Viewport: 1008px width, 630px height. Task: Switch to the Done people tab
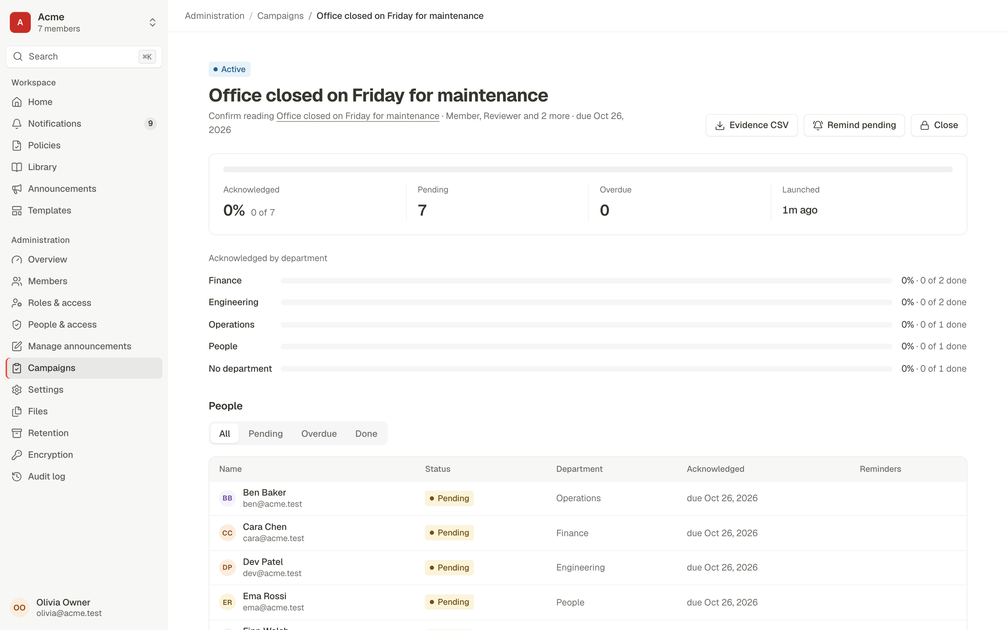coord(366,433)
